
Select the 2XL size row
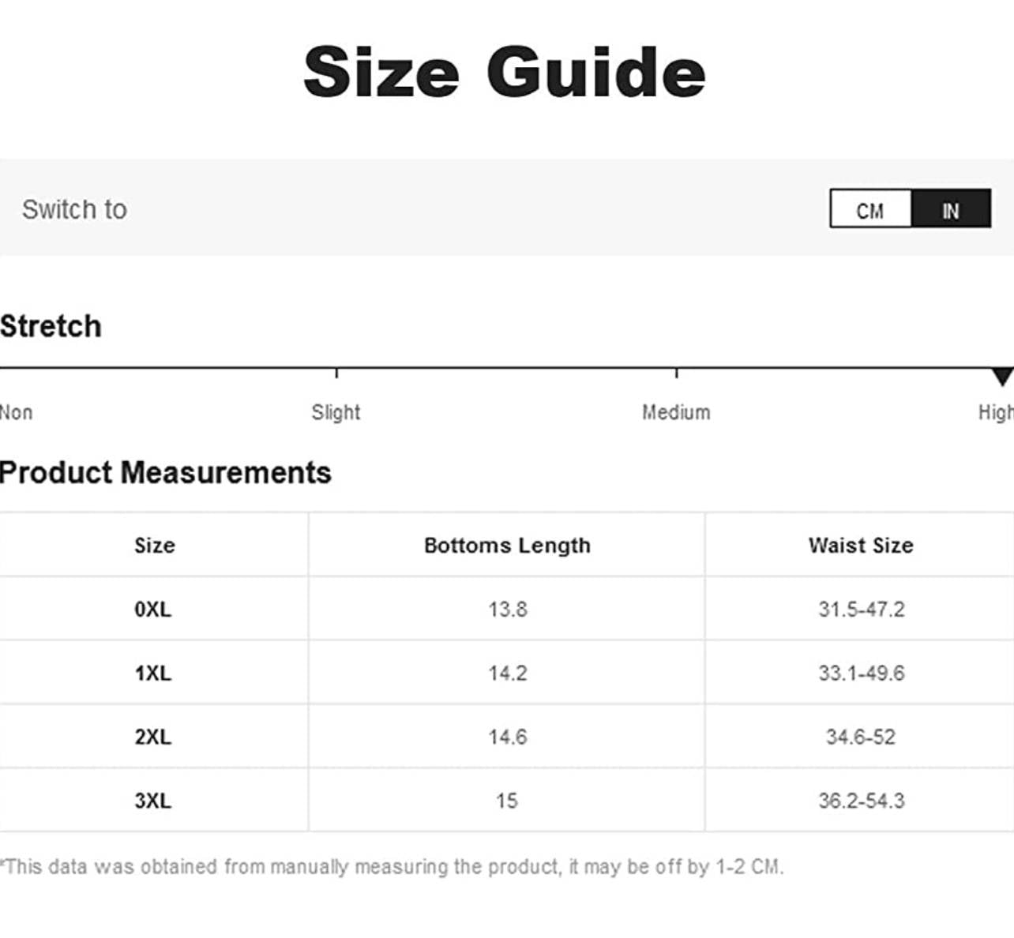pyautogui.click(x=153, y=737)
